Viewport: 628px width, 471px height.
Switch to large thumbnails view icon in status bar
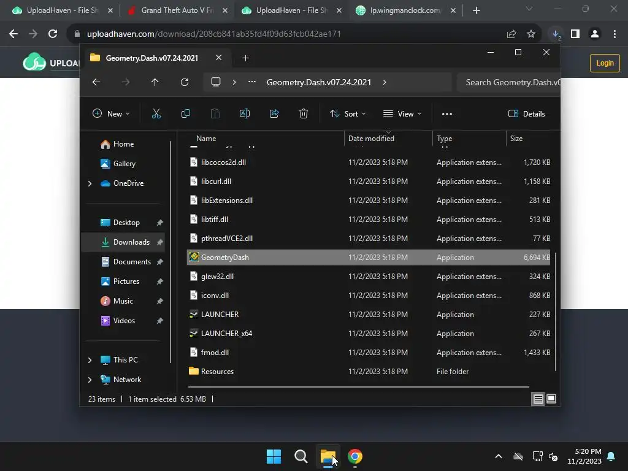tap(551, 399)
